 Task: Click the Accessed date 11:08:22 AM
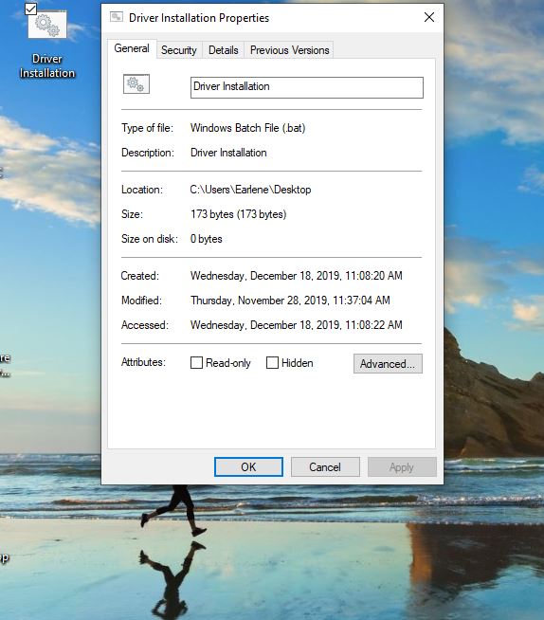[297, 325]
